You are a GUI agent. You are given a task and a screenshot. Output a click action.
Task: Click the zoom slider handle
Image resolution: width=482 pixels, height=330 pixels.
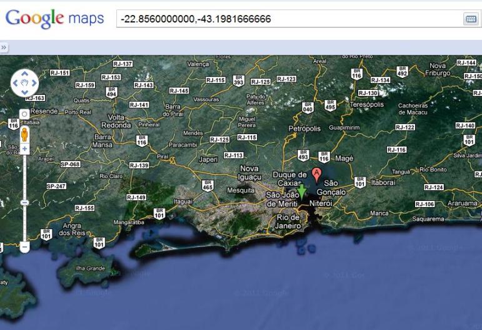click(24, 202)
